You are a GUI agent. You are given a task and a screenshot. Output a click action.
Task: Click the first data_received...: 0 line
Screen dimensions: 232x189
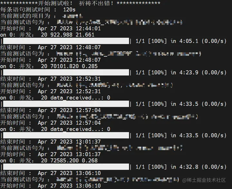point(55,98)
